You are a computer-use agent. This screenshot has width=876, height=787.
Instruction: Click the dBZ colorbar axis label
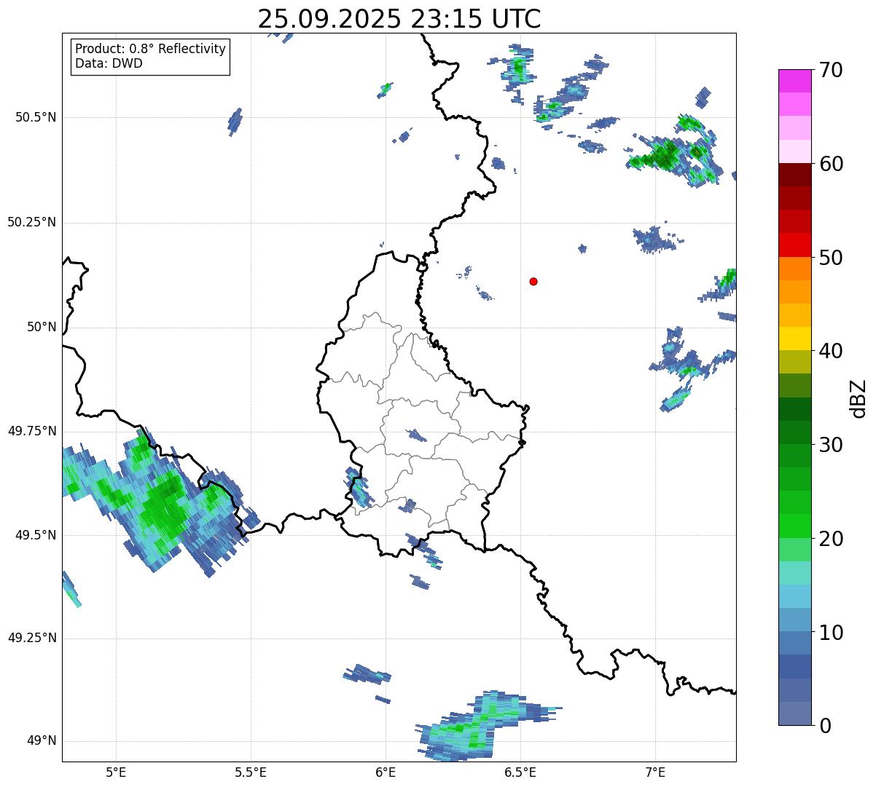859,398
